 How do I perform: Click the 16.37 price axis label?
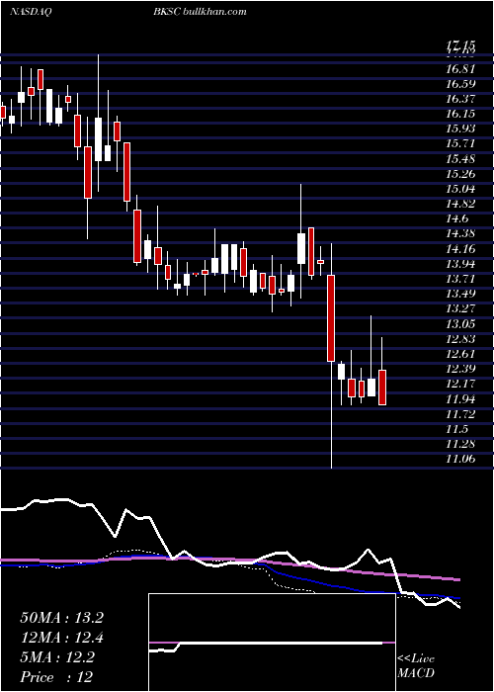click(x=460, y=99)
